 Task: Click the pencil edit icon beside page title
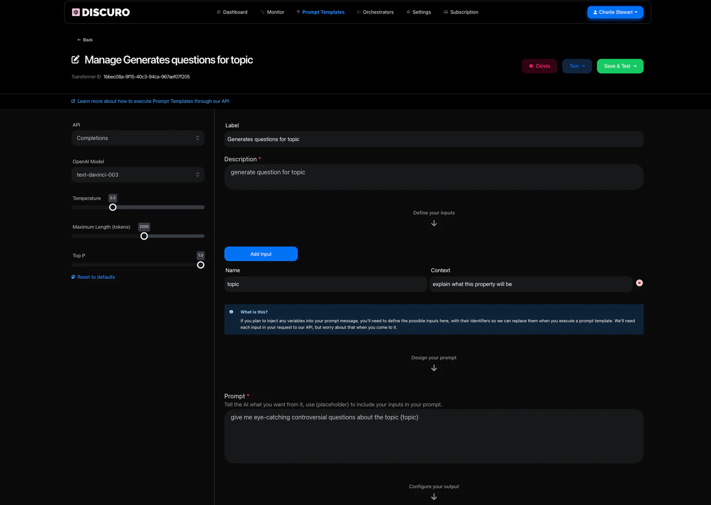pos(75,59)
